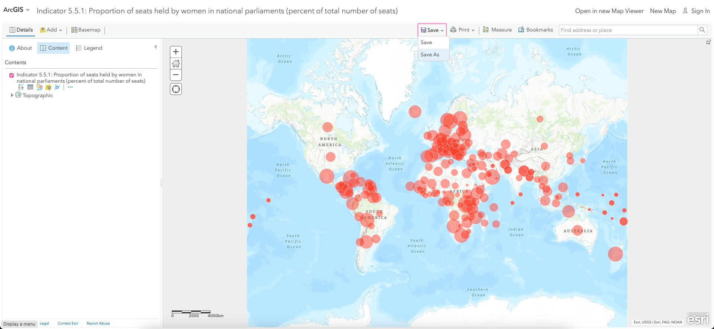
Task: Expand the Topographic basemap tree arrow
Action: 12,95
